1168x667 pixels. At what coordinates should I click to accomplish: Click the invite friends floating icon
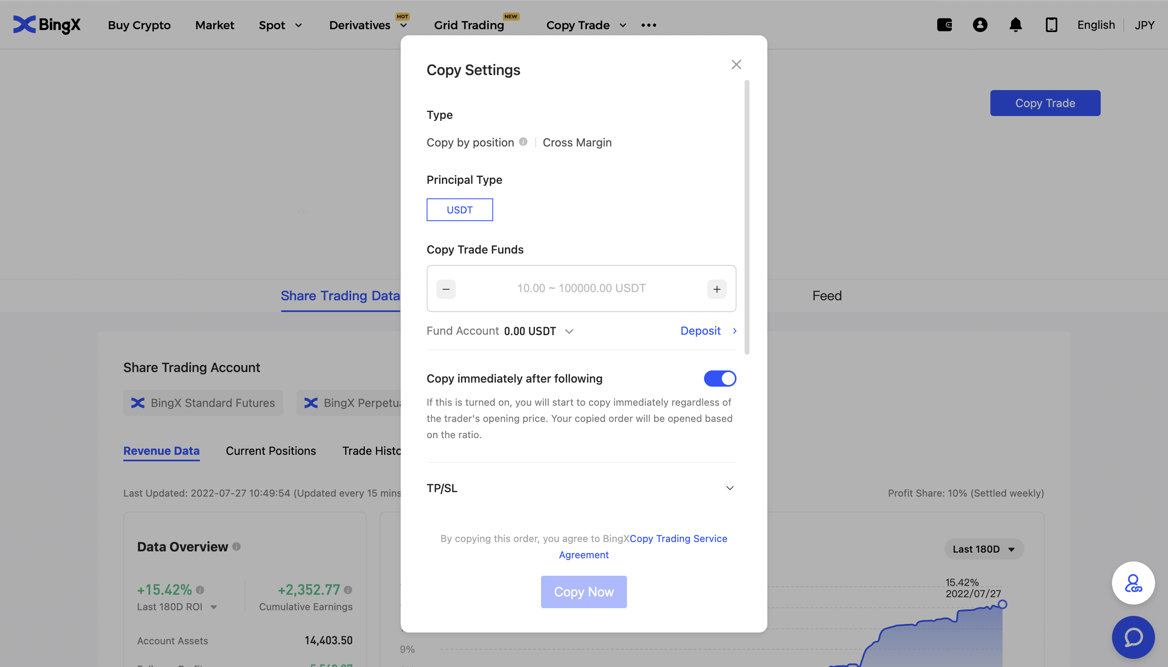click(x=1133, y=583)
